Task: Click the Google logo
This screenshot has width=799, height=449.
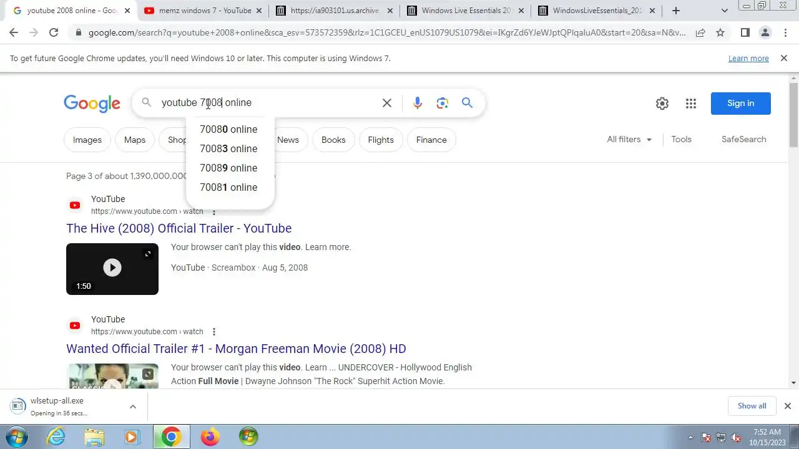Action: (x=92, y=104)
